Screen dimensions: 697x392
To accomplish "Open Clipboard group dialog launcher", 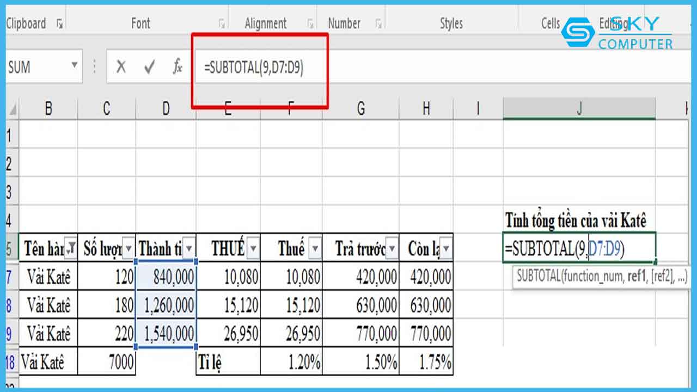I will (59, 23).
